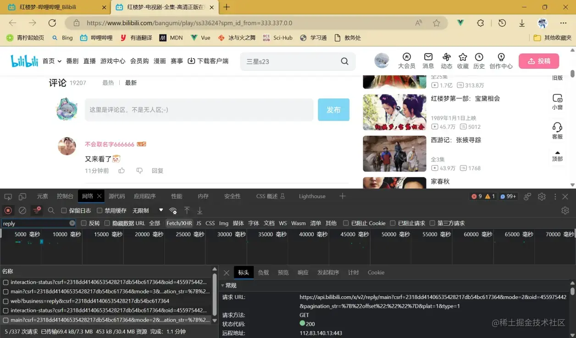The height and width of the screenshot is (338, 576).
Task: Like the comment 又来看了
Action: [x=122, y=171]
